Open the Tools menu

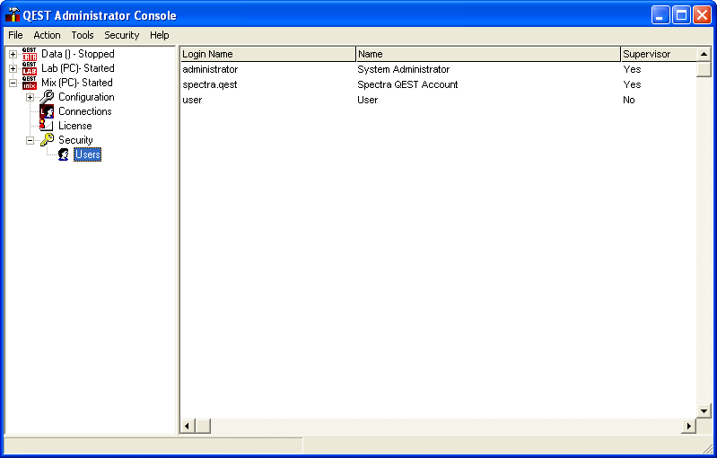82,35
